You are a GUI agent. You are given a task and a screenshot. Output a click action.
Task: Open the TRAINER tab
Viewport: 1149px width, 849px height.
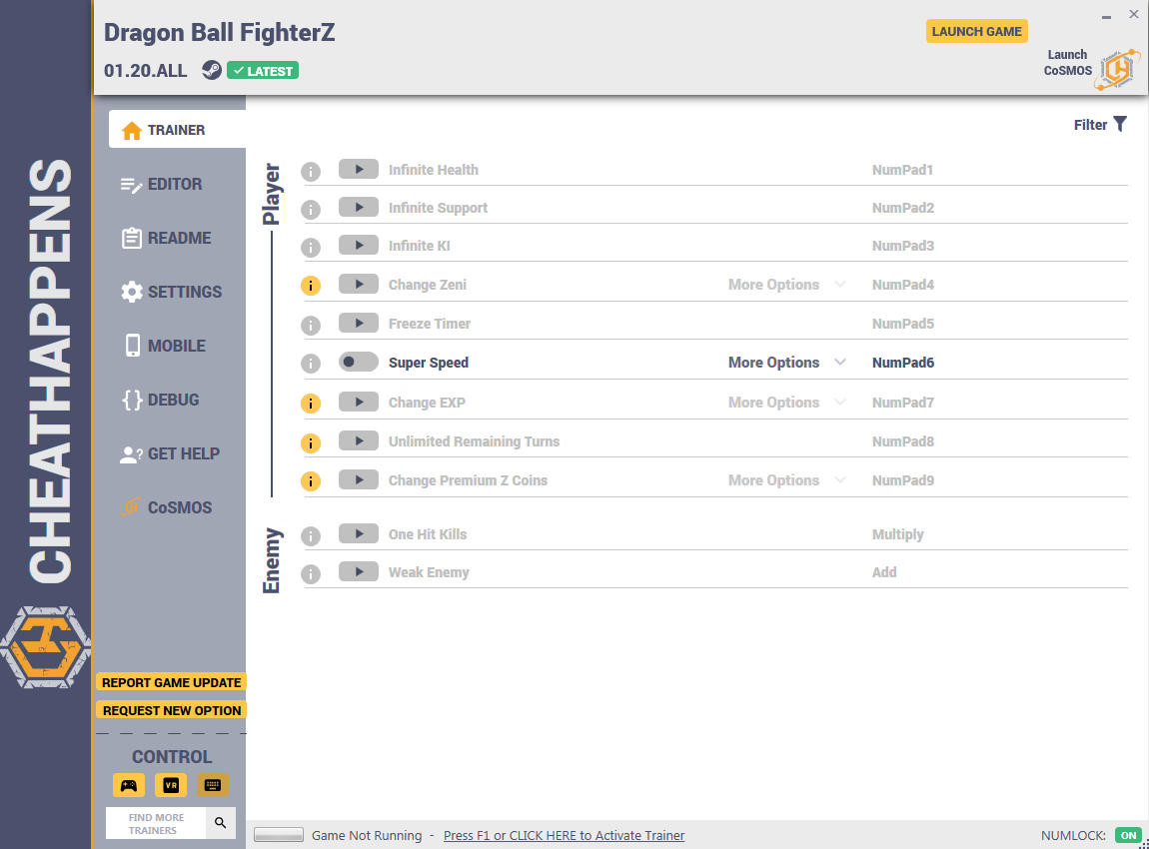[177, 130]
